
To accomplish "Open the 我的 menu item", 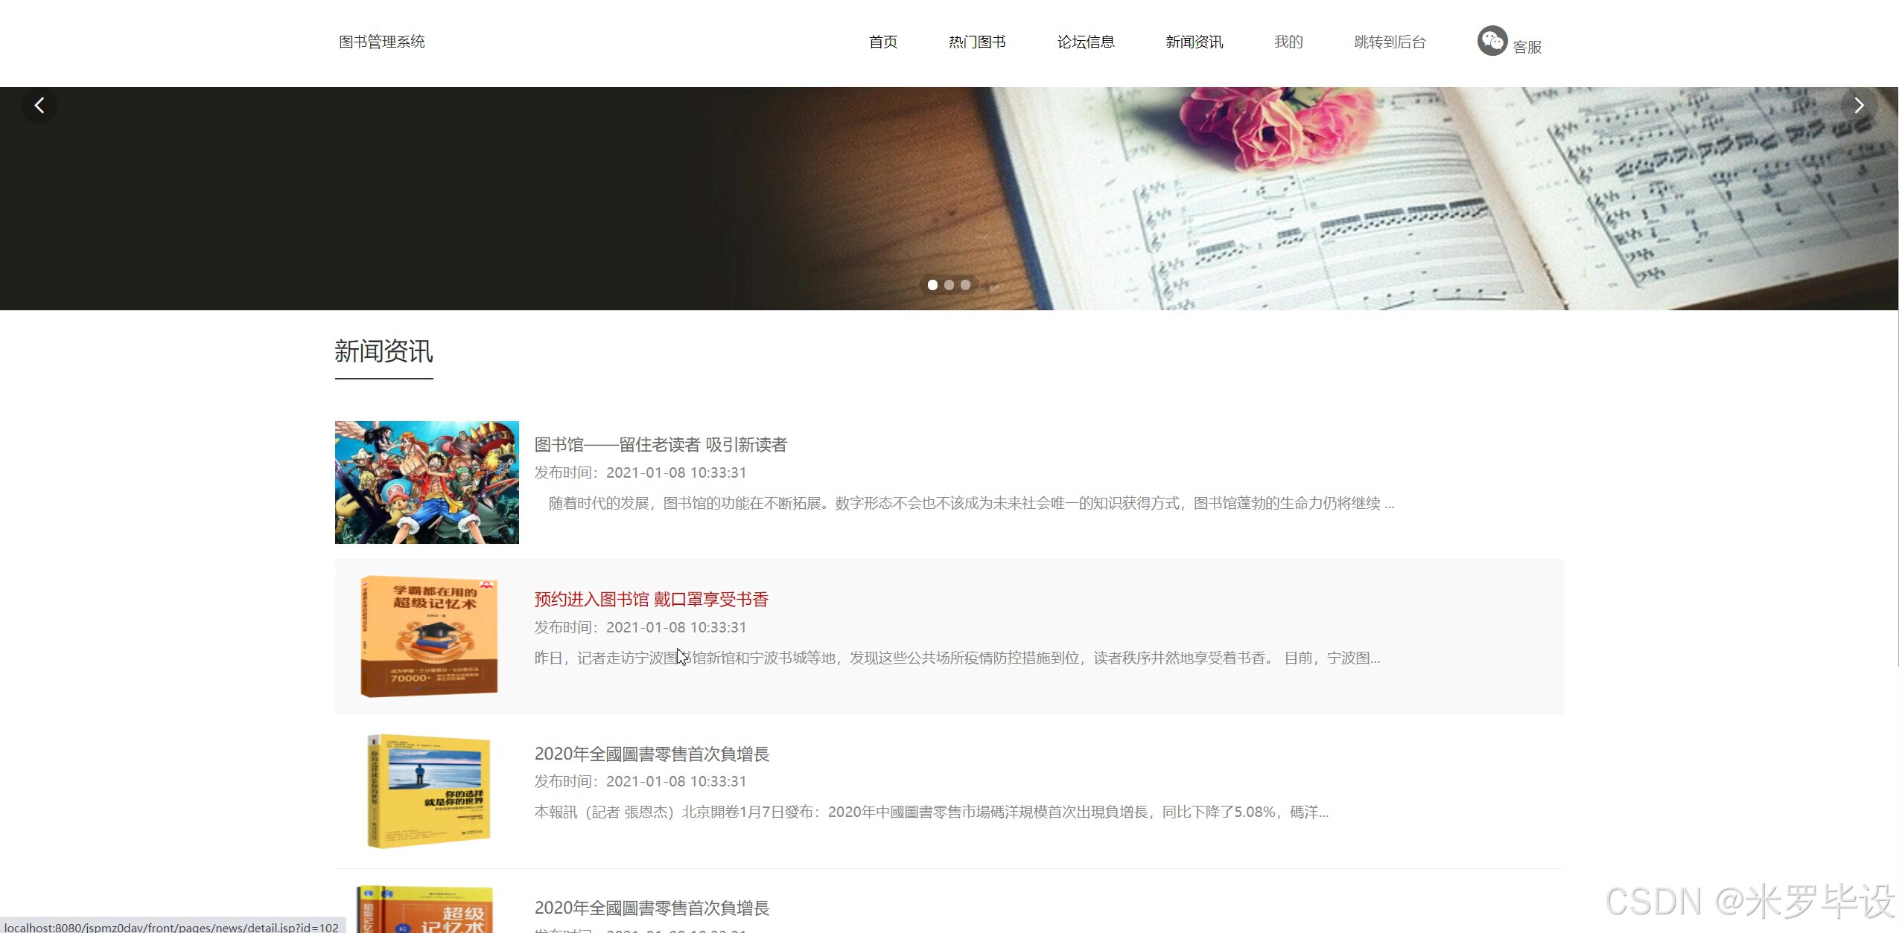I will [1288, 42].
